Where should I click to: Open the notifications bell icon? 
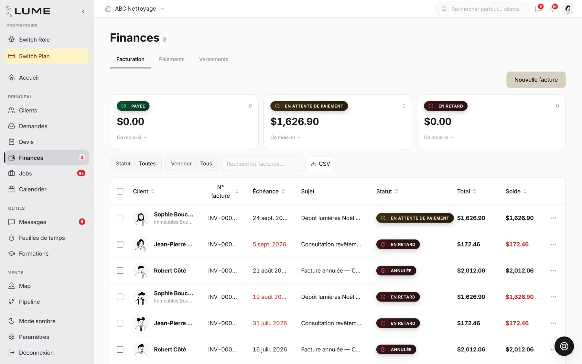tap(553, 9)
